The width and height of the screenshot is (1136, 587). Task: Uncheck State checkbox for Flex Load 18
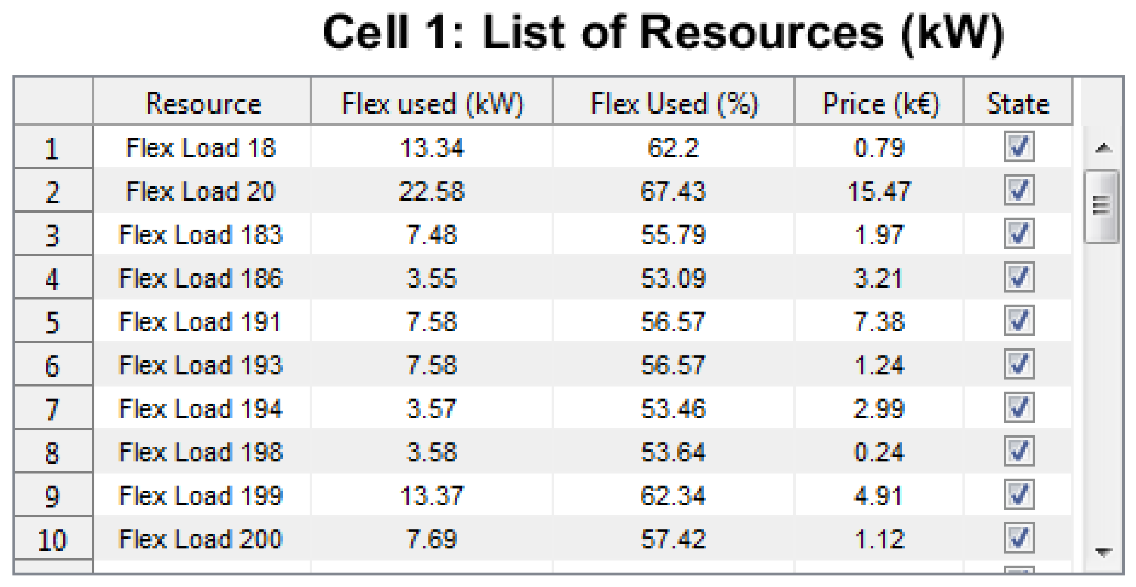(1018, 147)
